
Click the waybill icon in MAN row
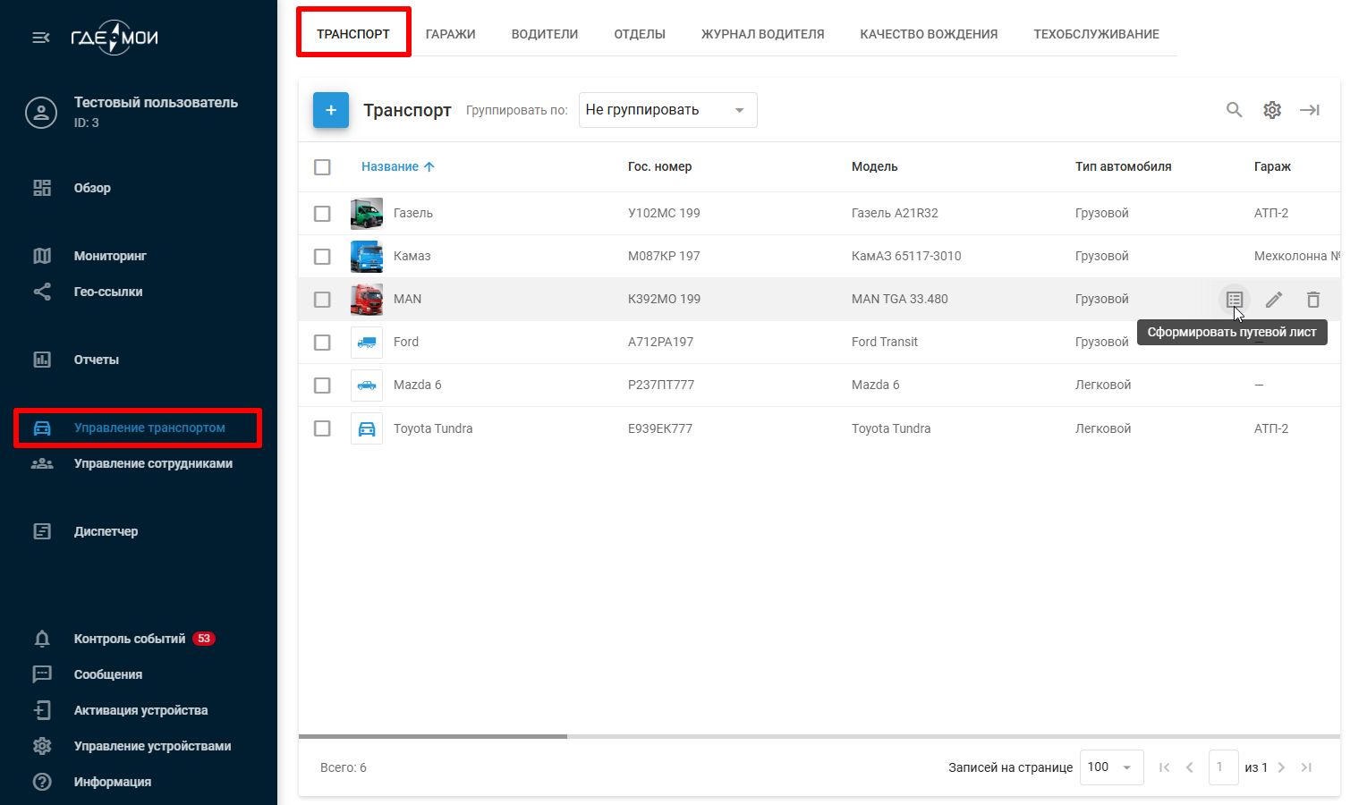1235,300
